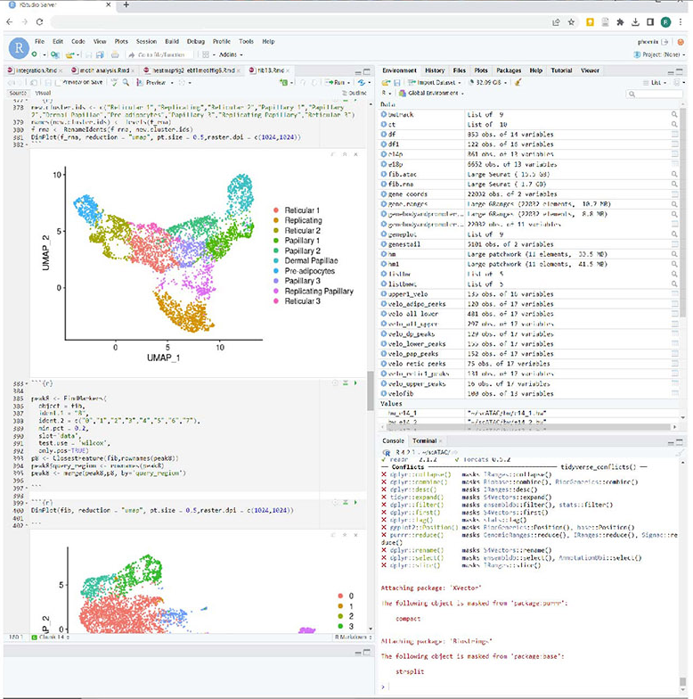The height and width of the screenshot is (699, 693).
Task: Run the DimPlot fib chunk with play icon
Action: click(355, 503)
